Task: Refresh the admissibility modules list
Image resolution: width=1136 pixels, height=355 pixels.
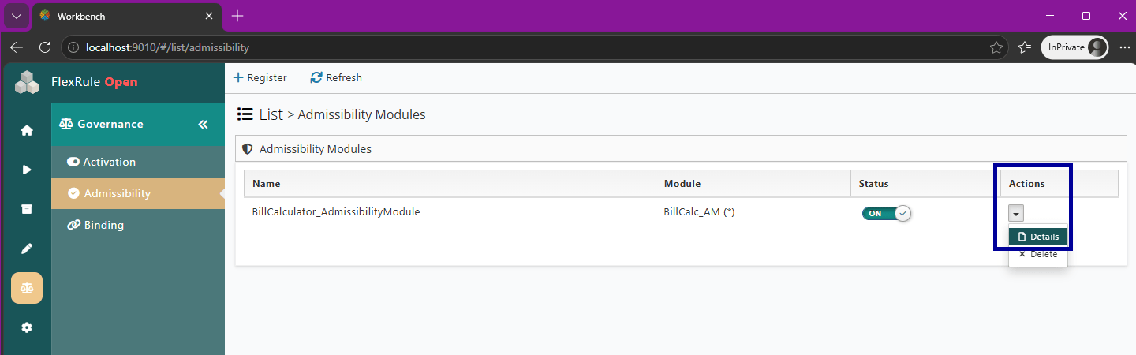Action: point(336,77)
